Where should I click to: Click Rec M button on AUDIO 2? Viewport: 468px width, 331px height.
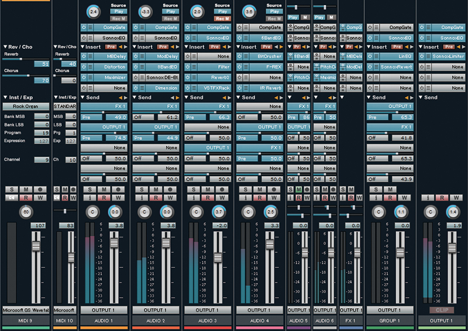171,19
